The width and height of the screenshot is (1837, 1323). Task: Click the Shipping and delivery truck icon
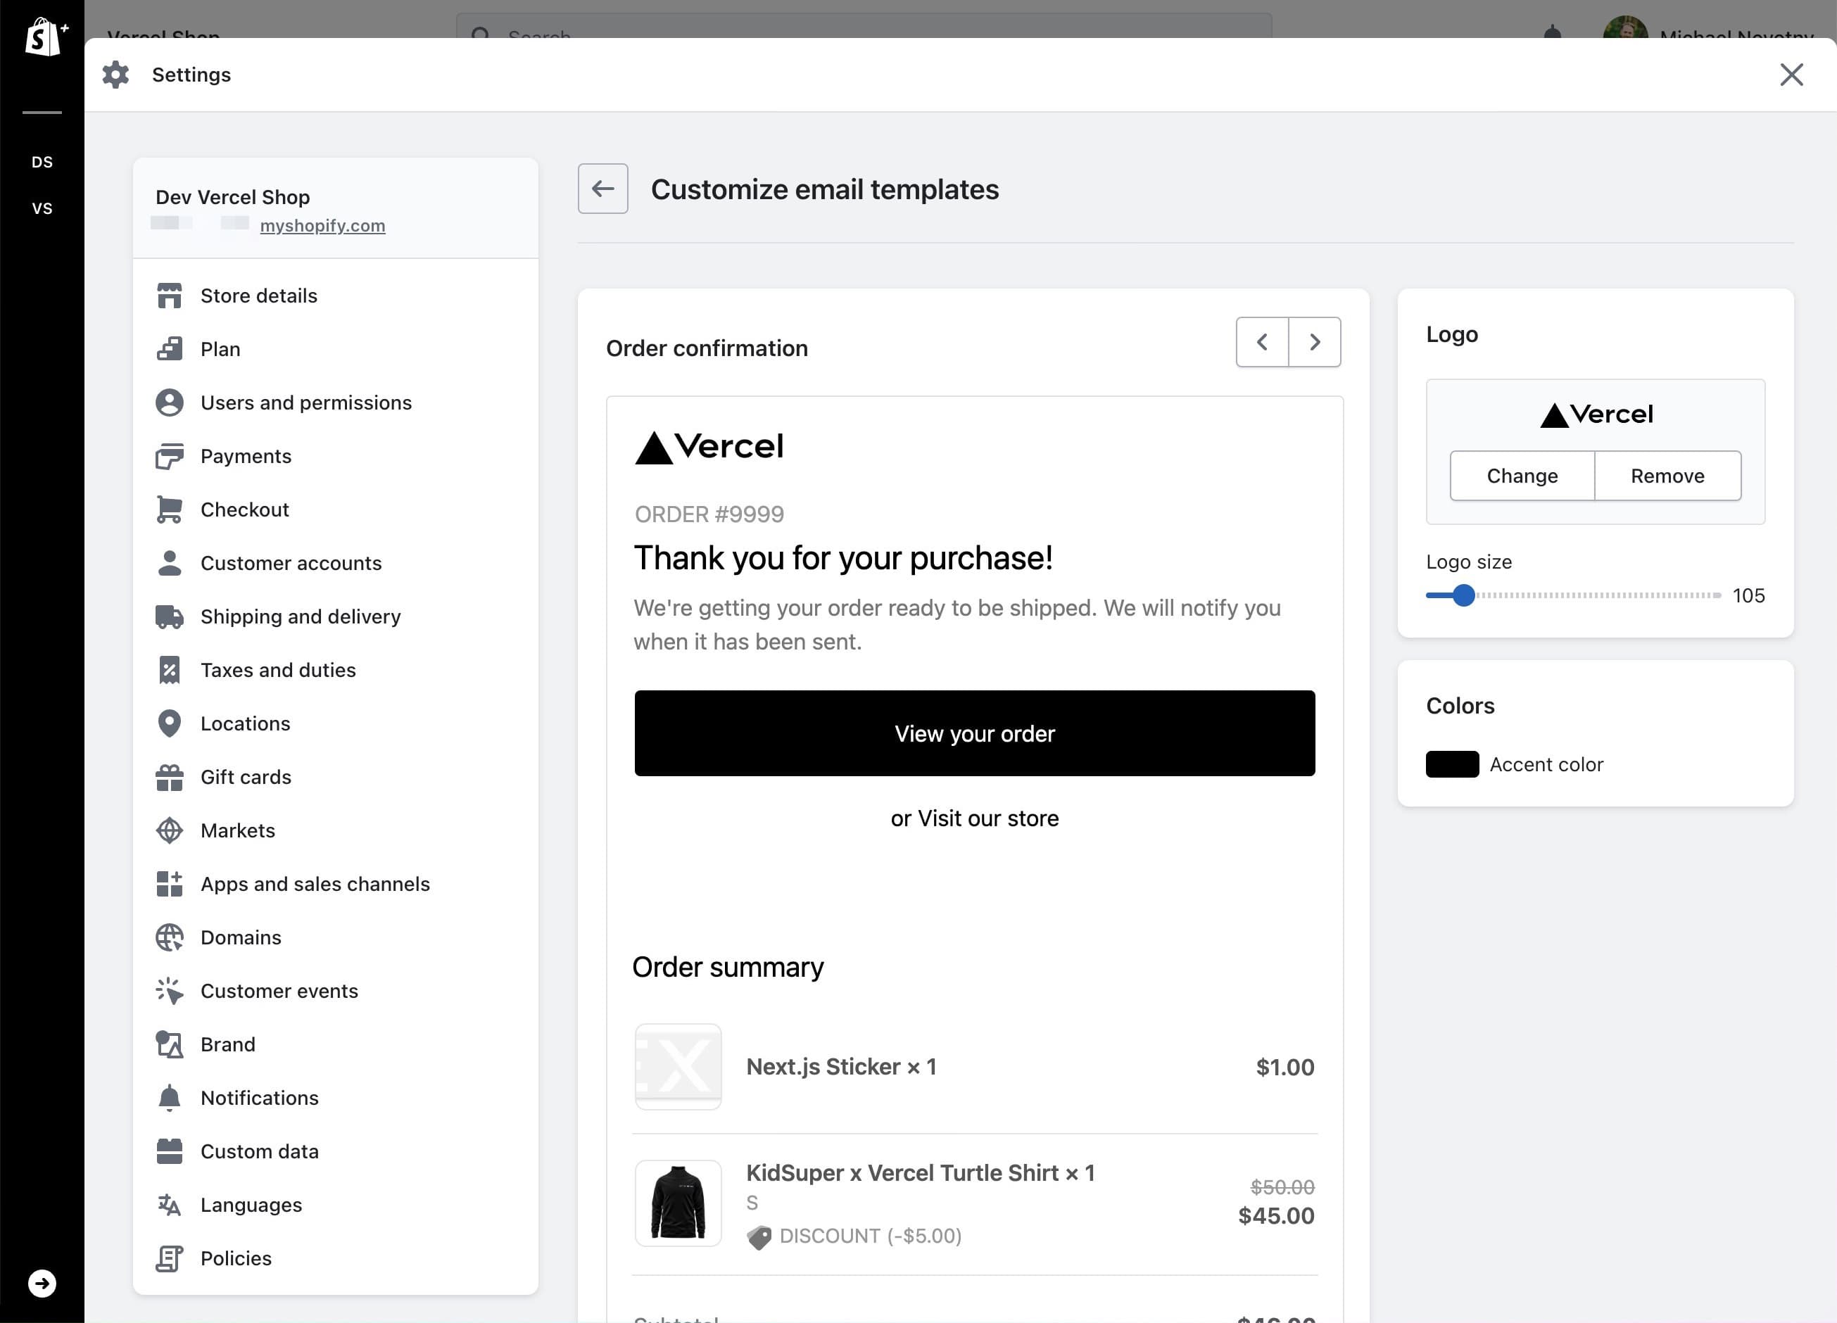170,616
